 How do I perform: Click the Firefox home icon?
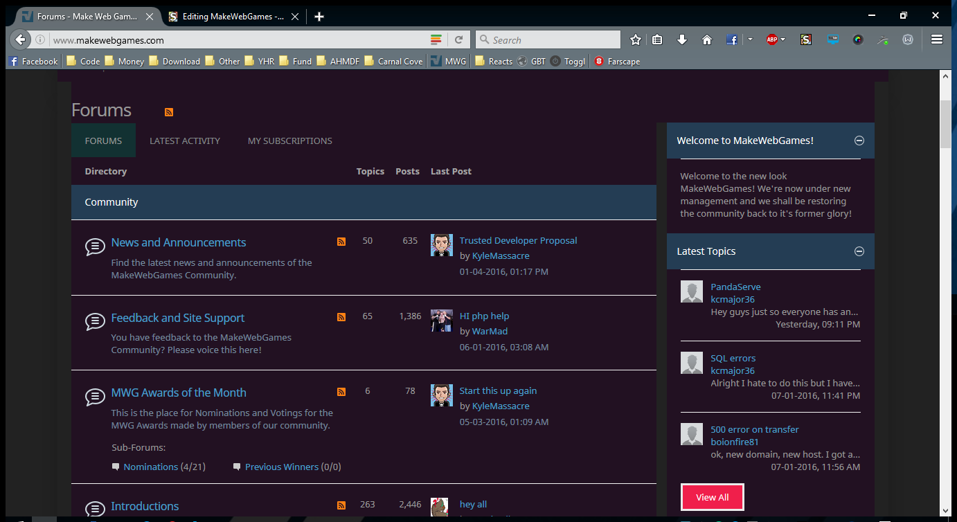pos(706,39)
